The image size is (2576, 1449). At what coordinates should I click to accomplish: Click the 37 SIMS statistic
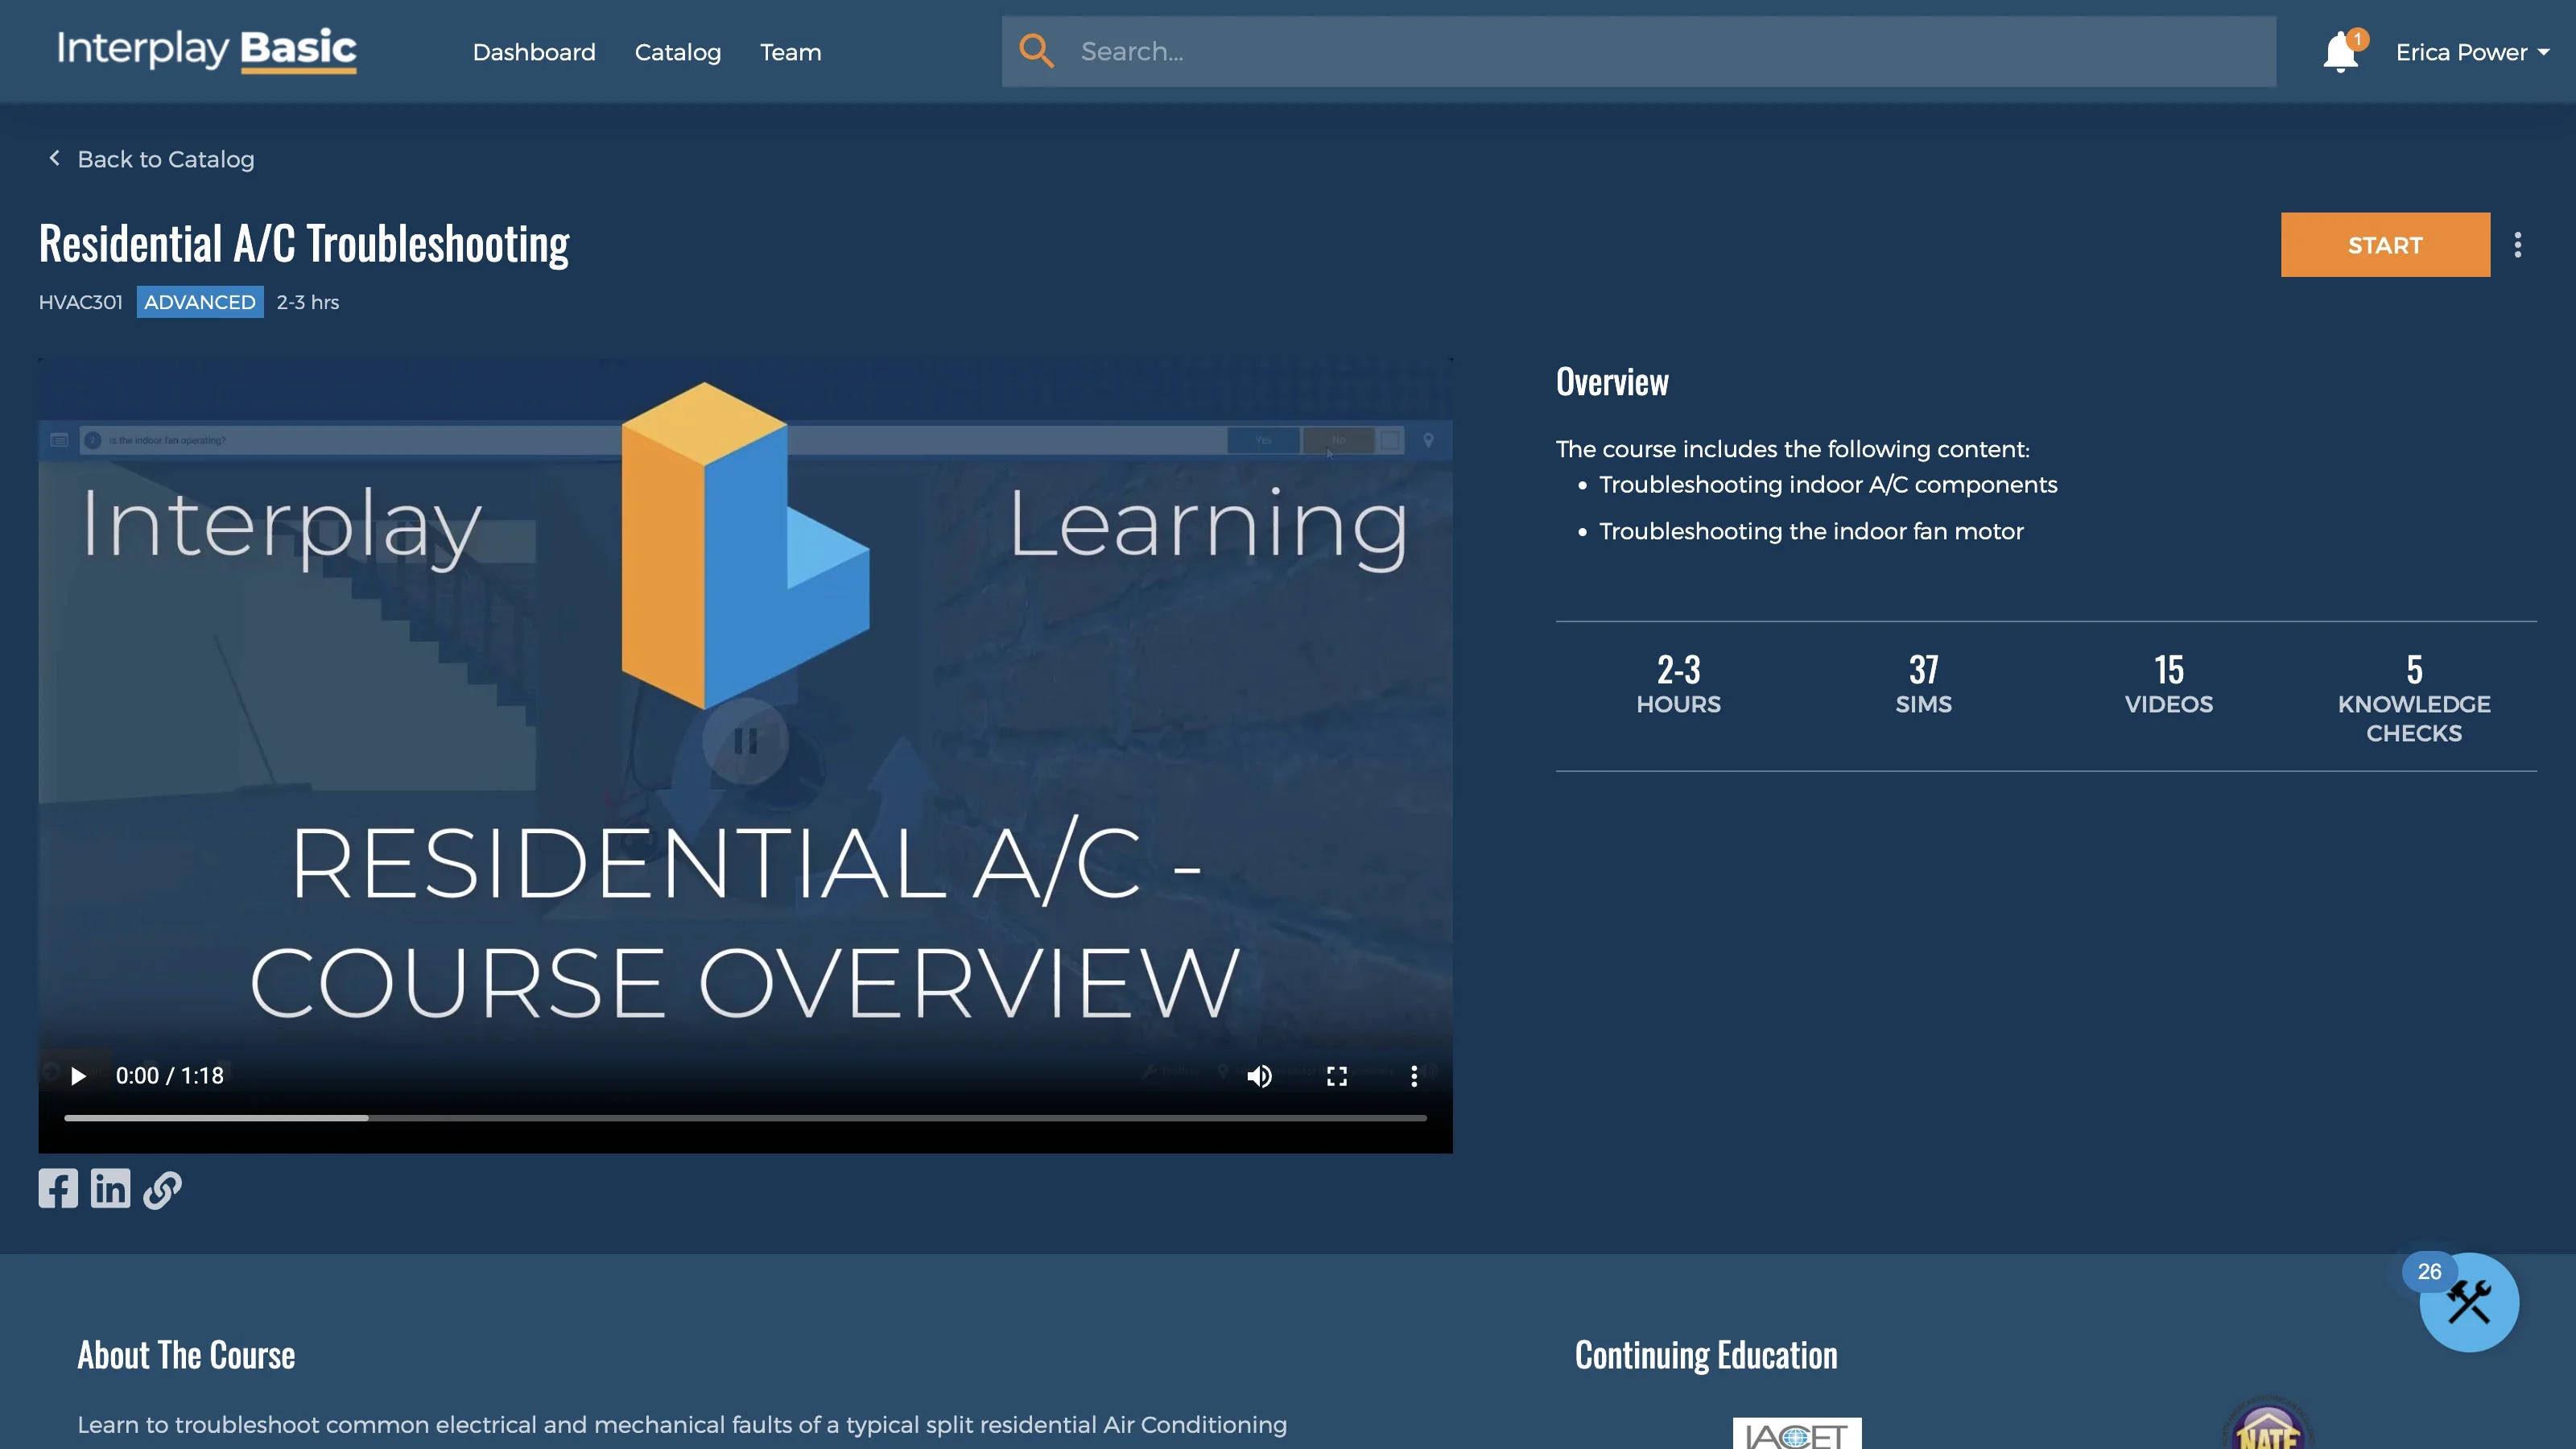1923,685
